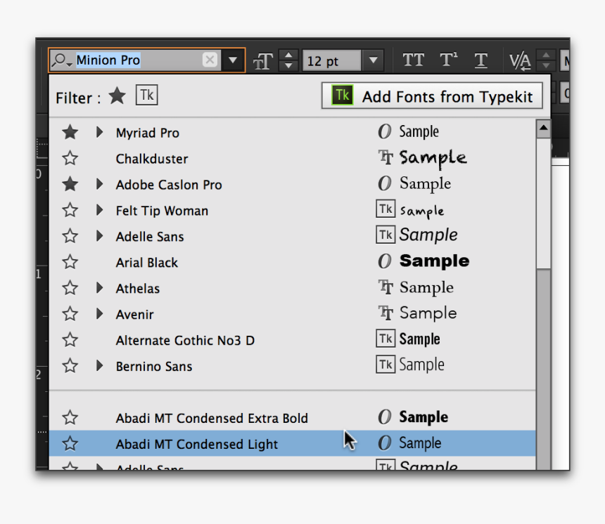This screenshot has width=605, height=524.
Task: Expand Athelas font styles
Action: coord(100,288)
